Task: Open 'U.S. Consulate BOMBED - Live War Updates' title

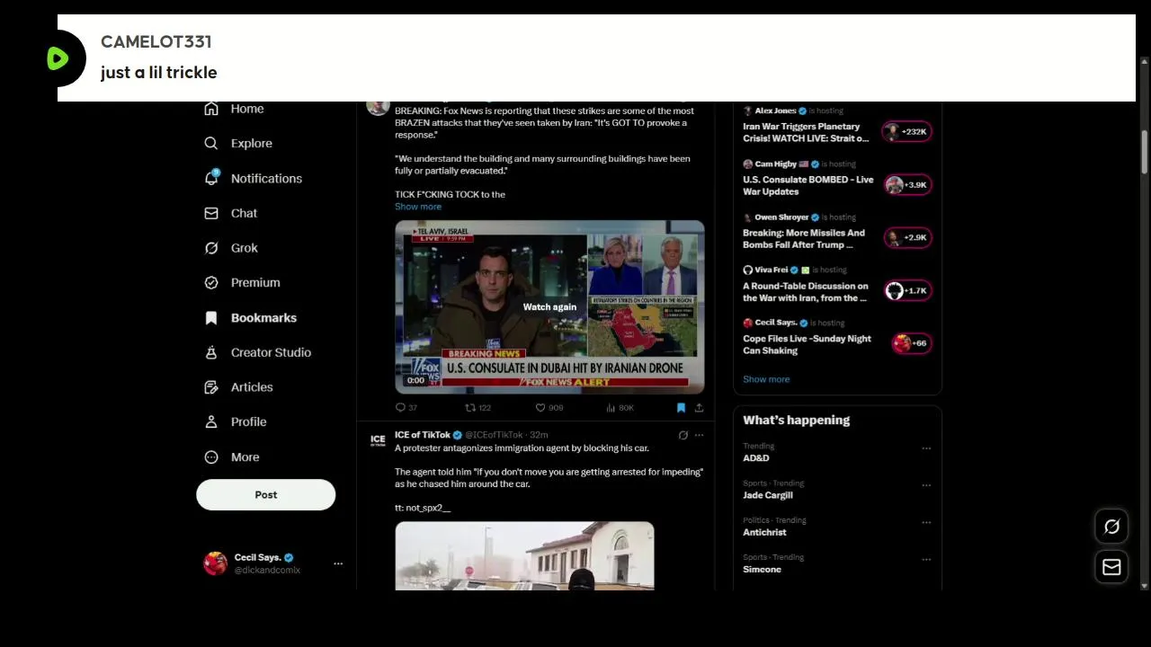Action: (807, 185)
